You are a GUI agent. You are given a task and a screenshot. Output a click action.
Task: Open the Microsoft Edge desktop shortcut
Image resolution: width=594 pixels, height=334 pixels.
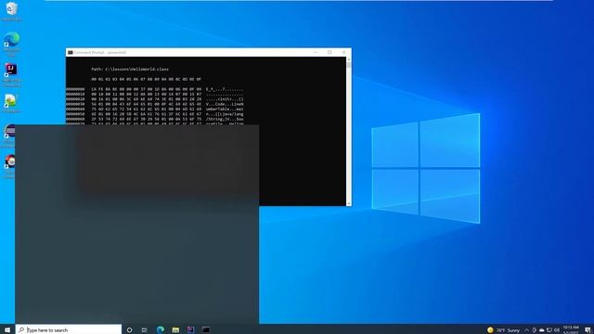pyautogui.click(x=12, y=44)
